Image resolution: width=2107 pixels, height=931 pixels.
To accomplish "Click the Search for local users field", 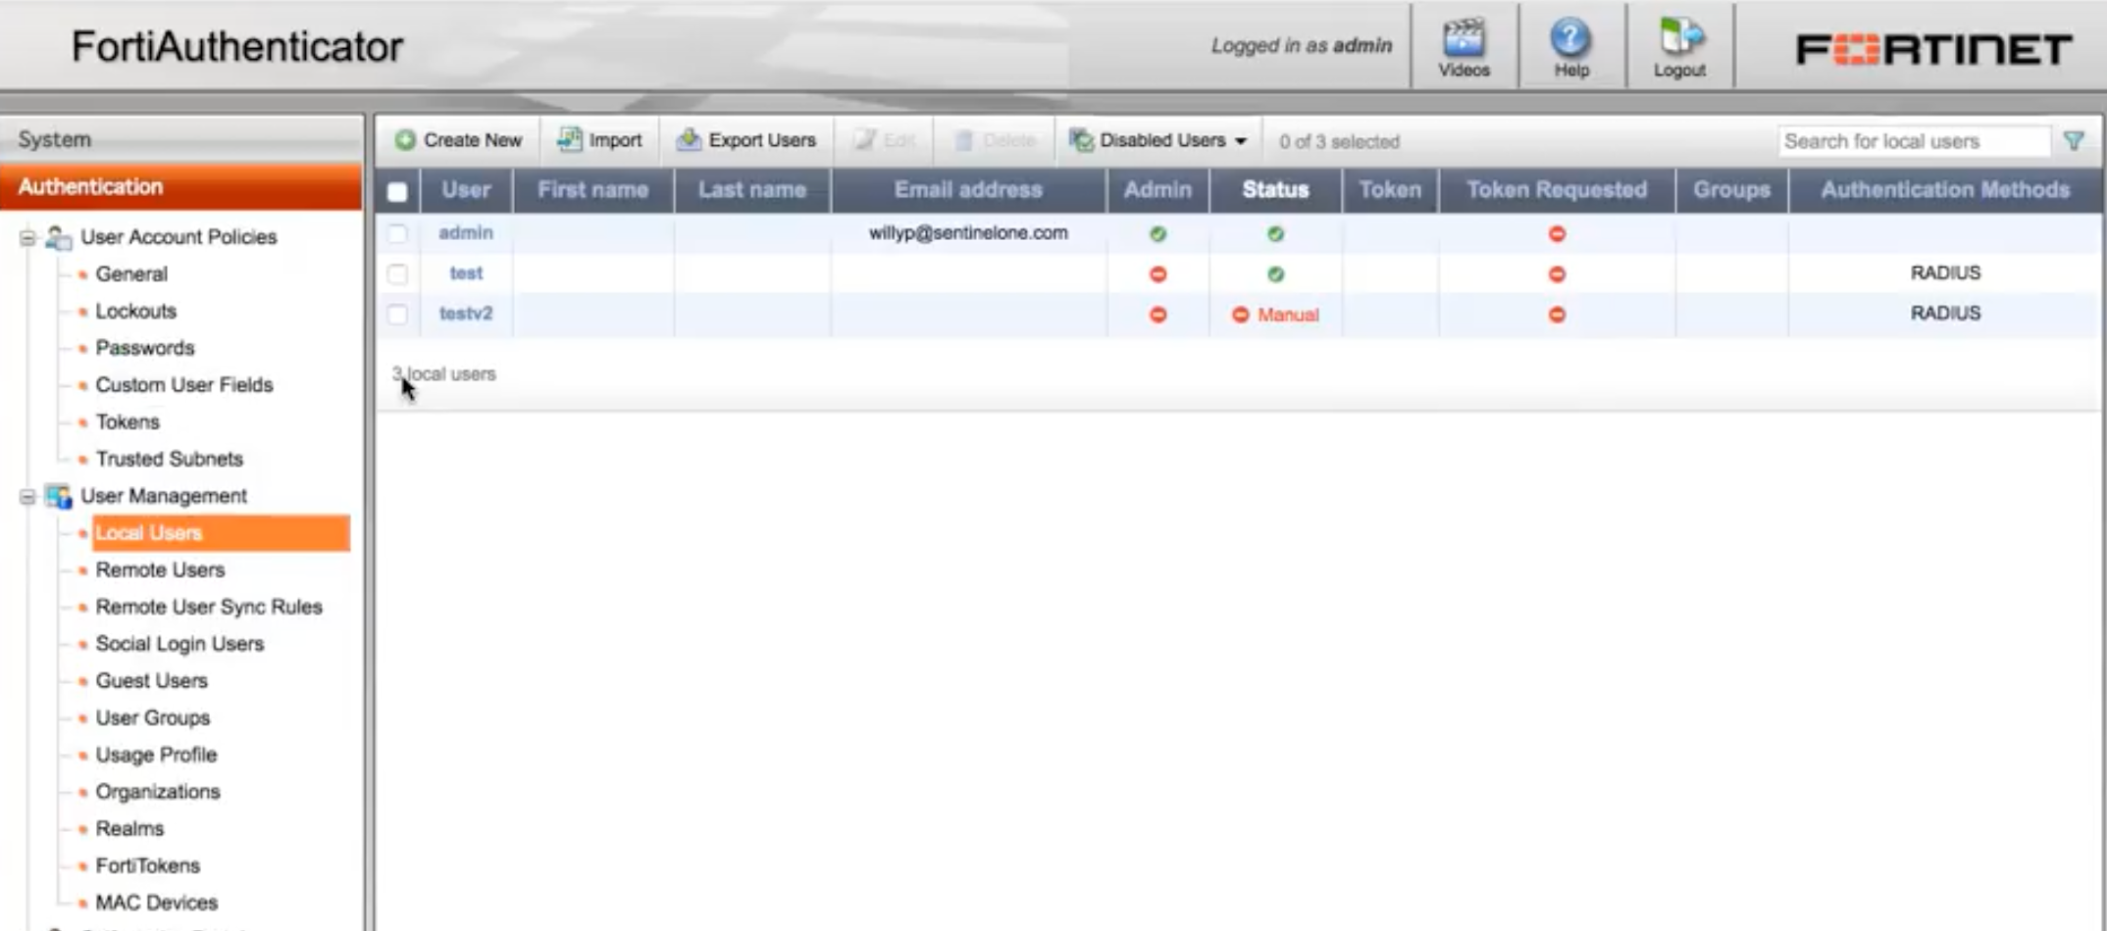I will [1912, 141].
